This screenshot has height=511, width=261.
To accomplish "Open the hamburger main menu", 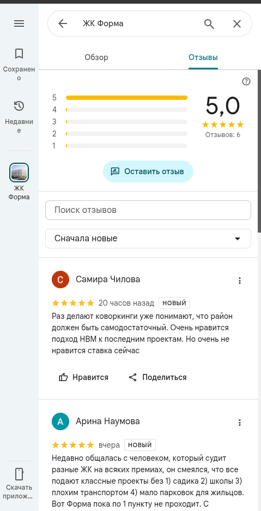I will [19, 23].
